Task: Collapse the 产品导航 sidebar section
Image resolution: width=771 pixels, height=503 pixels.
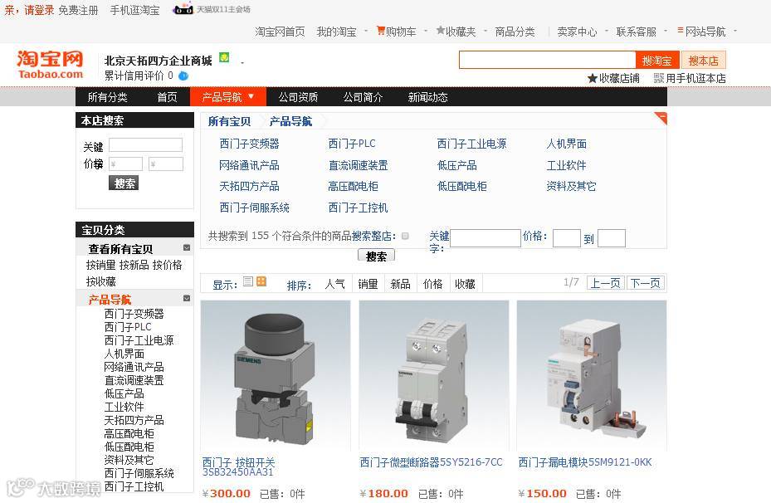Action: tap(187, 298)
